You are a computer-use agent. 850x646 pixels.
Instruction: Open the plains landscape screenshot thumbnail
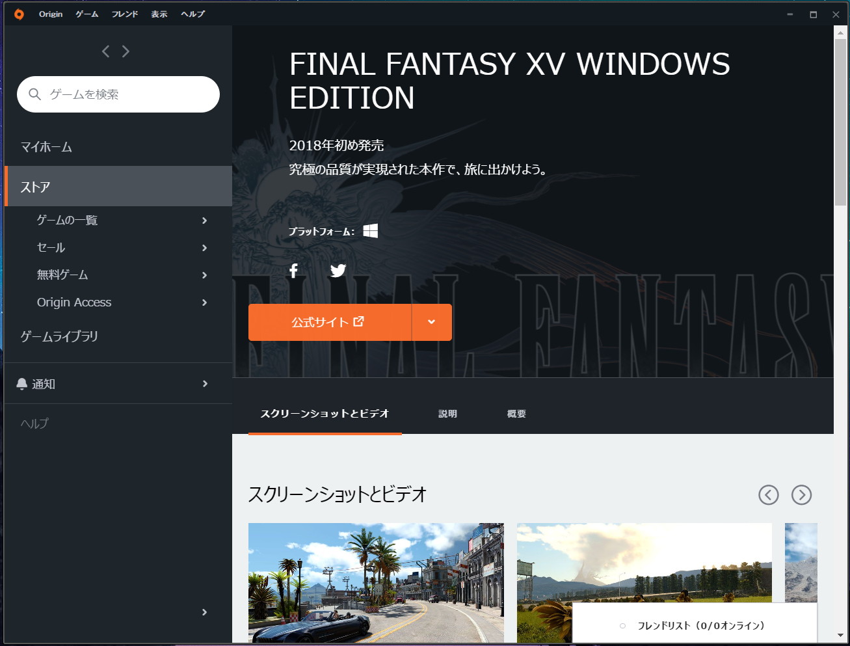pos(644,563)
